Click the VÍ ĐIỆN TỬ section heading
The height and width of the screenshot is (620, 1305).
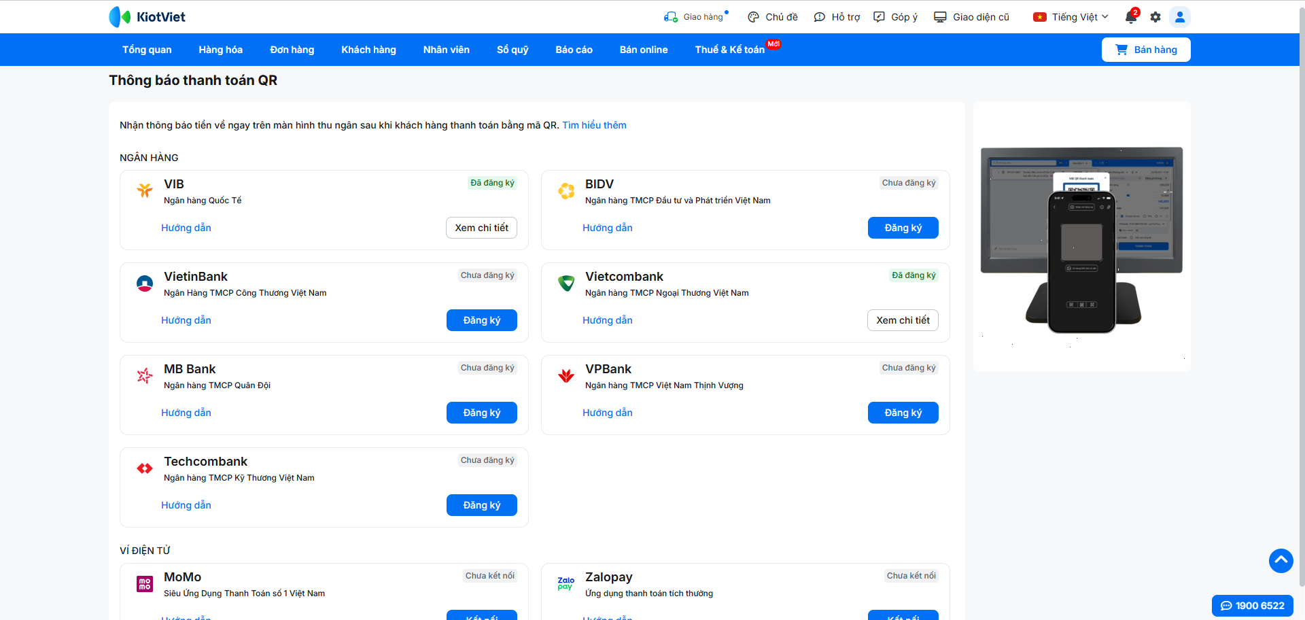tap(145, 551)
